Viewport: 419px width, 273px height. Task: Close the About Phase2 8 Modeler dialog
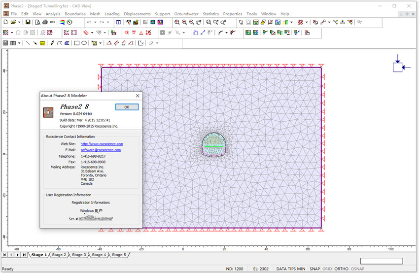(x=138, y=96)
